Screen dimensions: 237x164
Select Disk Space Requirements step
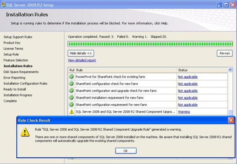click(21, 72)
